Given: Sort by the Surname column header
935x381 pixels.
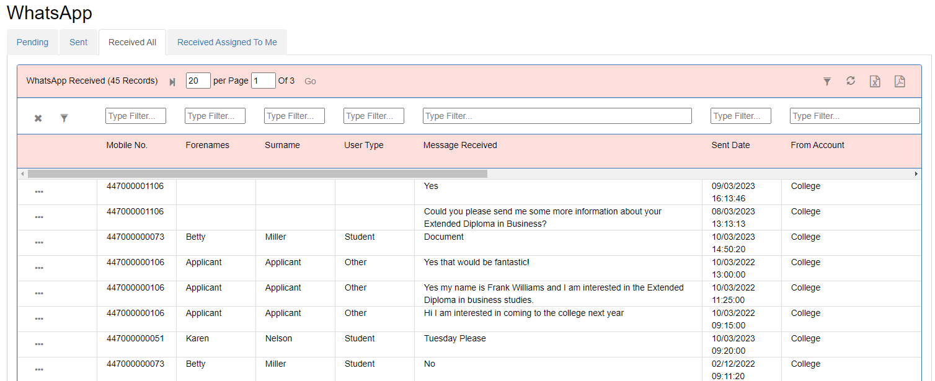Looking at the screenshot, I should coord(282,145).
